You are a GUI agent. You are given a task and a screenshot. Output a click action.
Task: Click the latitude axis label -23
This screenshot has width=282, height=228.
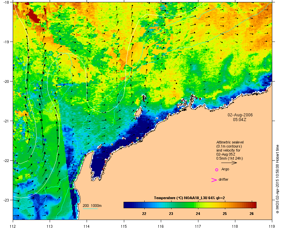(6, 200)
